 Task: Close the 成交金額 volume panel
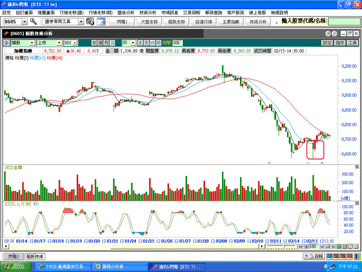coord(357,167)
